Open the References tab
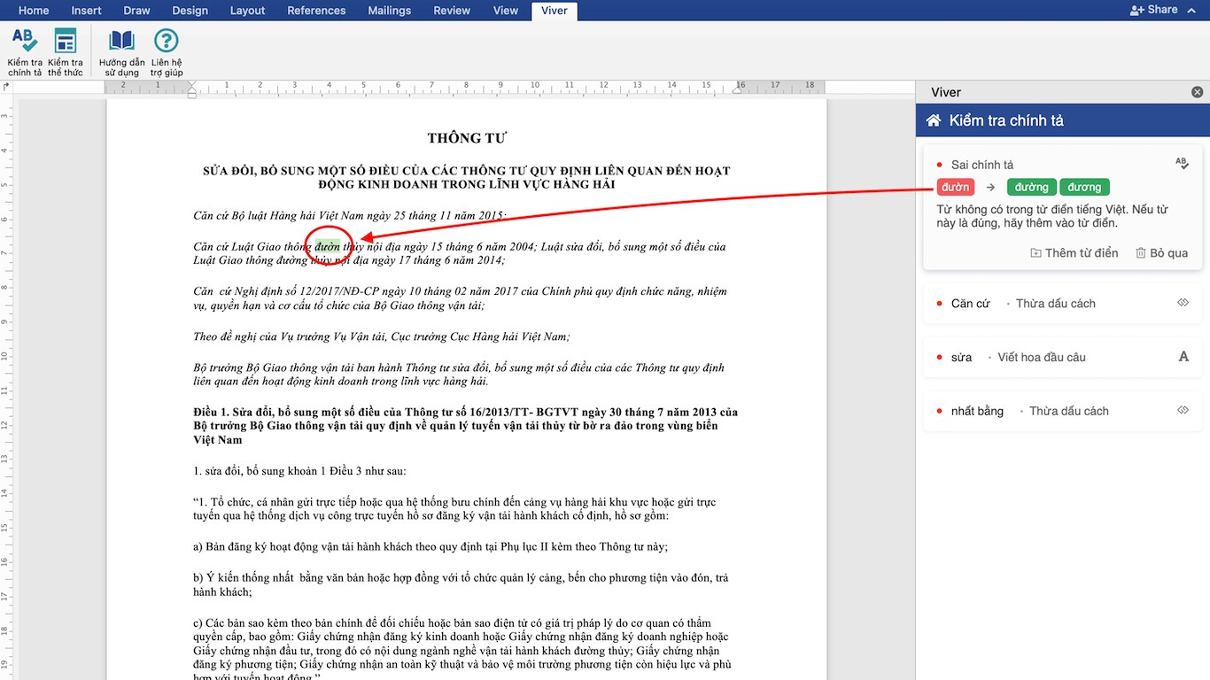Screen dimensions: 1210x680 316,11
